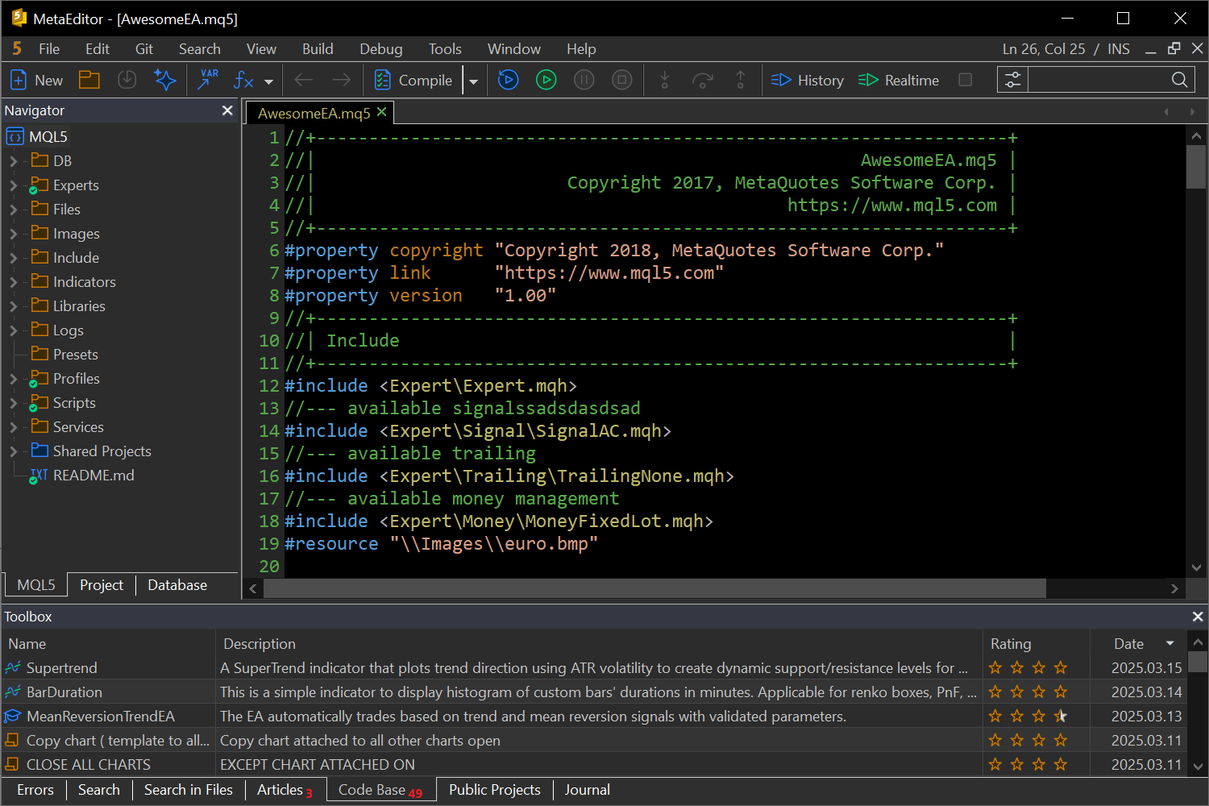
Task: Switch to the Articles tab in Toolbox
Action: [280, 790]
